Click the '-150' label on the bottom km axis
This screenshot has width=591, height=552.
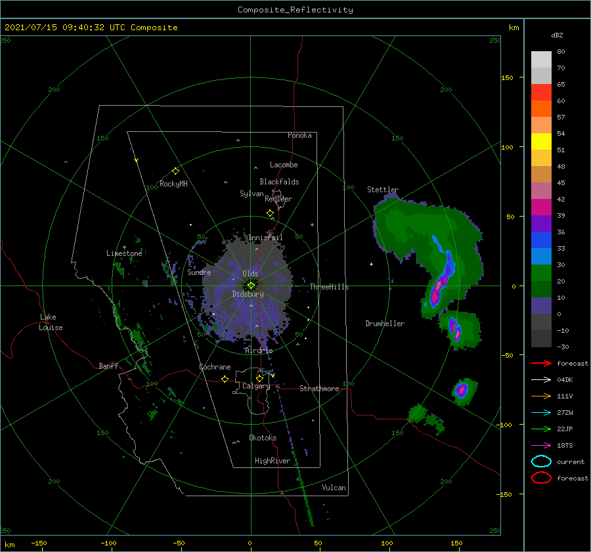[x=39, y=543]
